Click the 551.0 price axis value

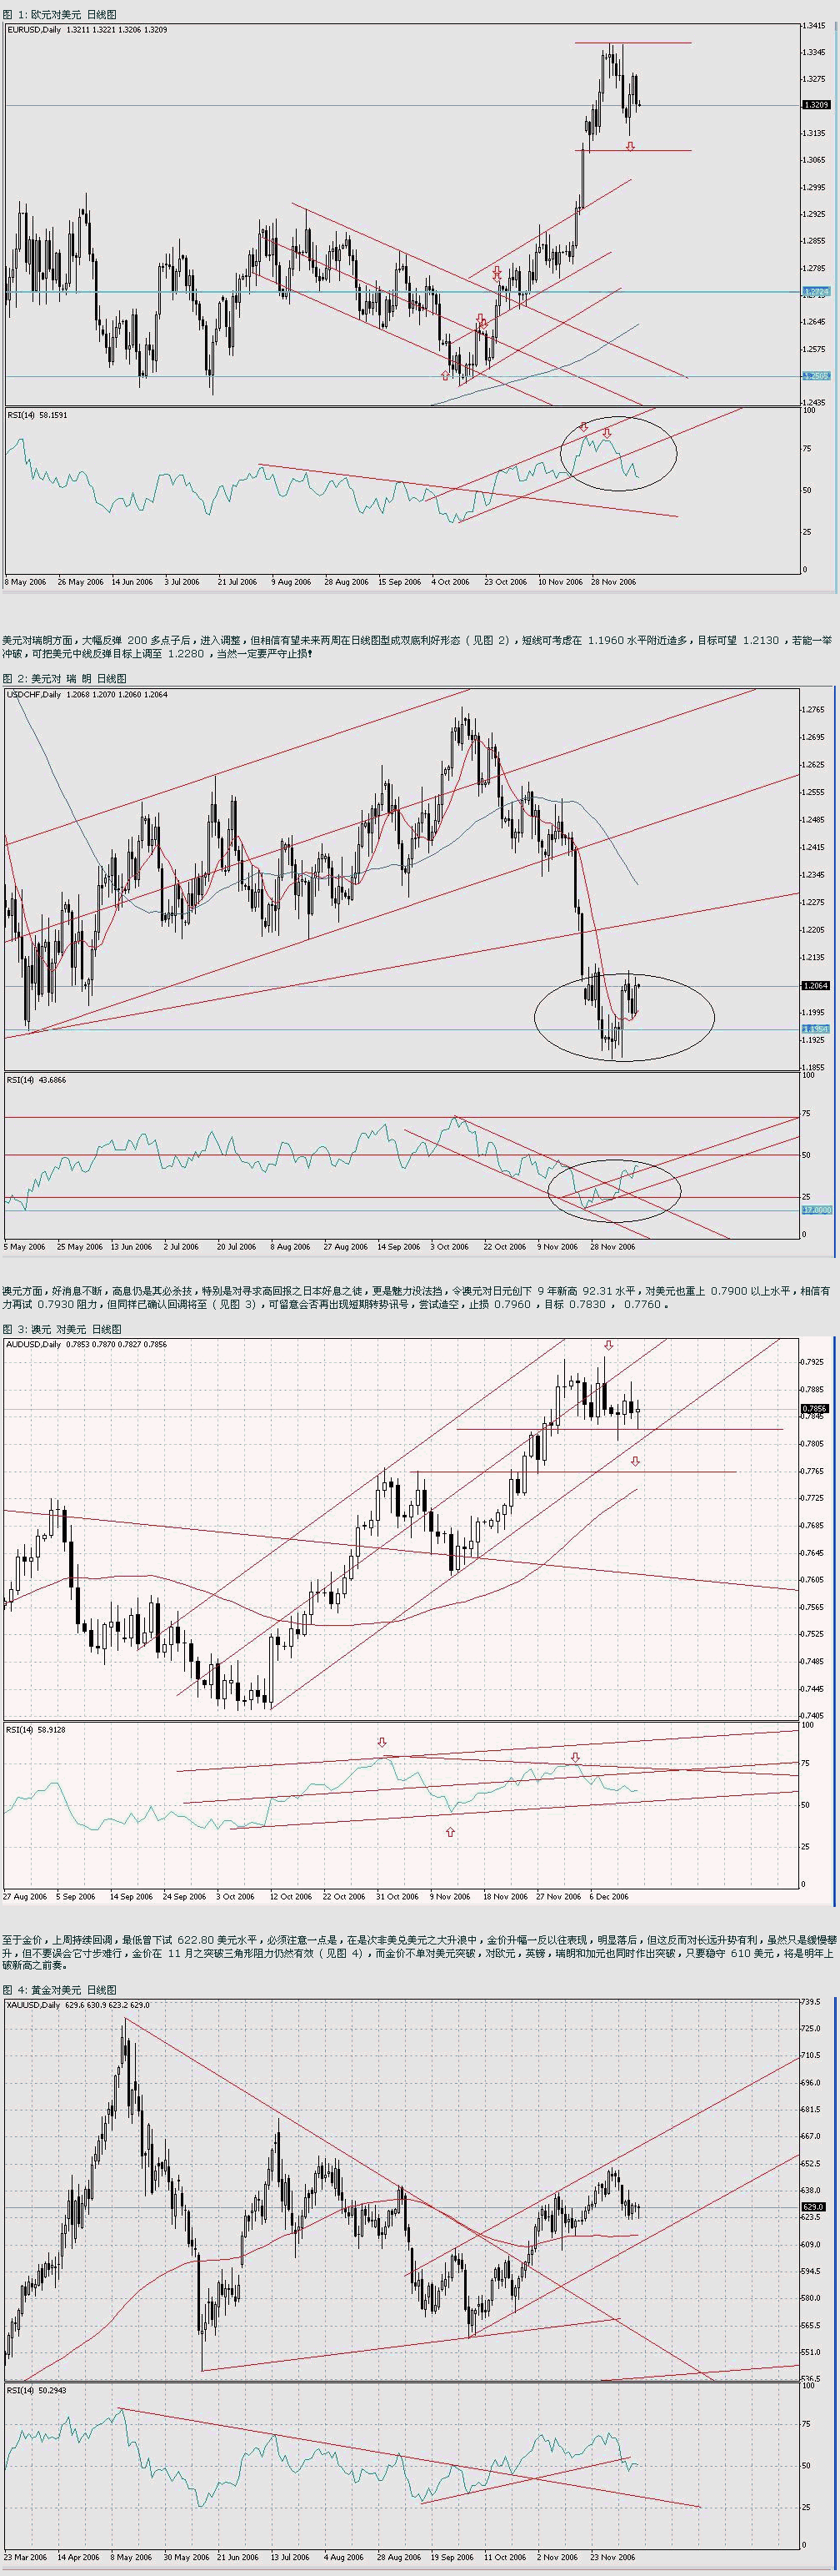(x=812, y=2352)
